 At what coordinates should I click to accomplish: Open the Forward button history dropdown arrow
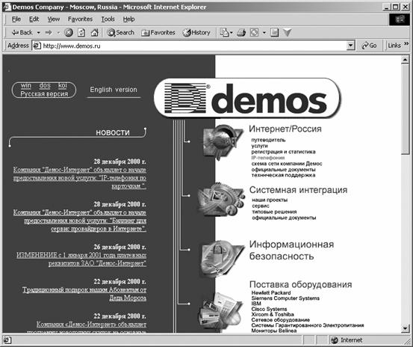pos(58,33)
